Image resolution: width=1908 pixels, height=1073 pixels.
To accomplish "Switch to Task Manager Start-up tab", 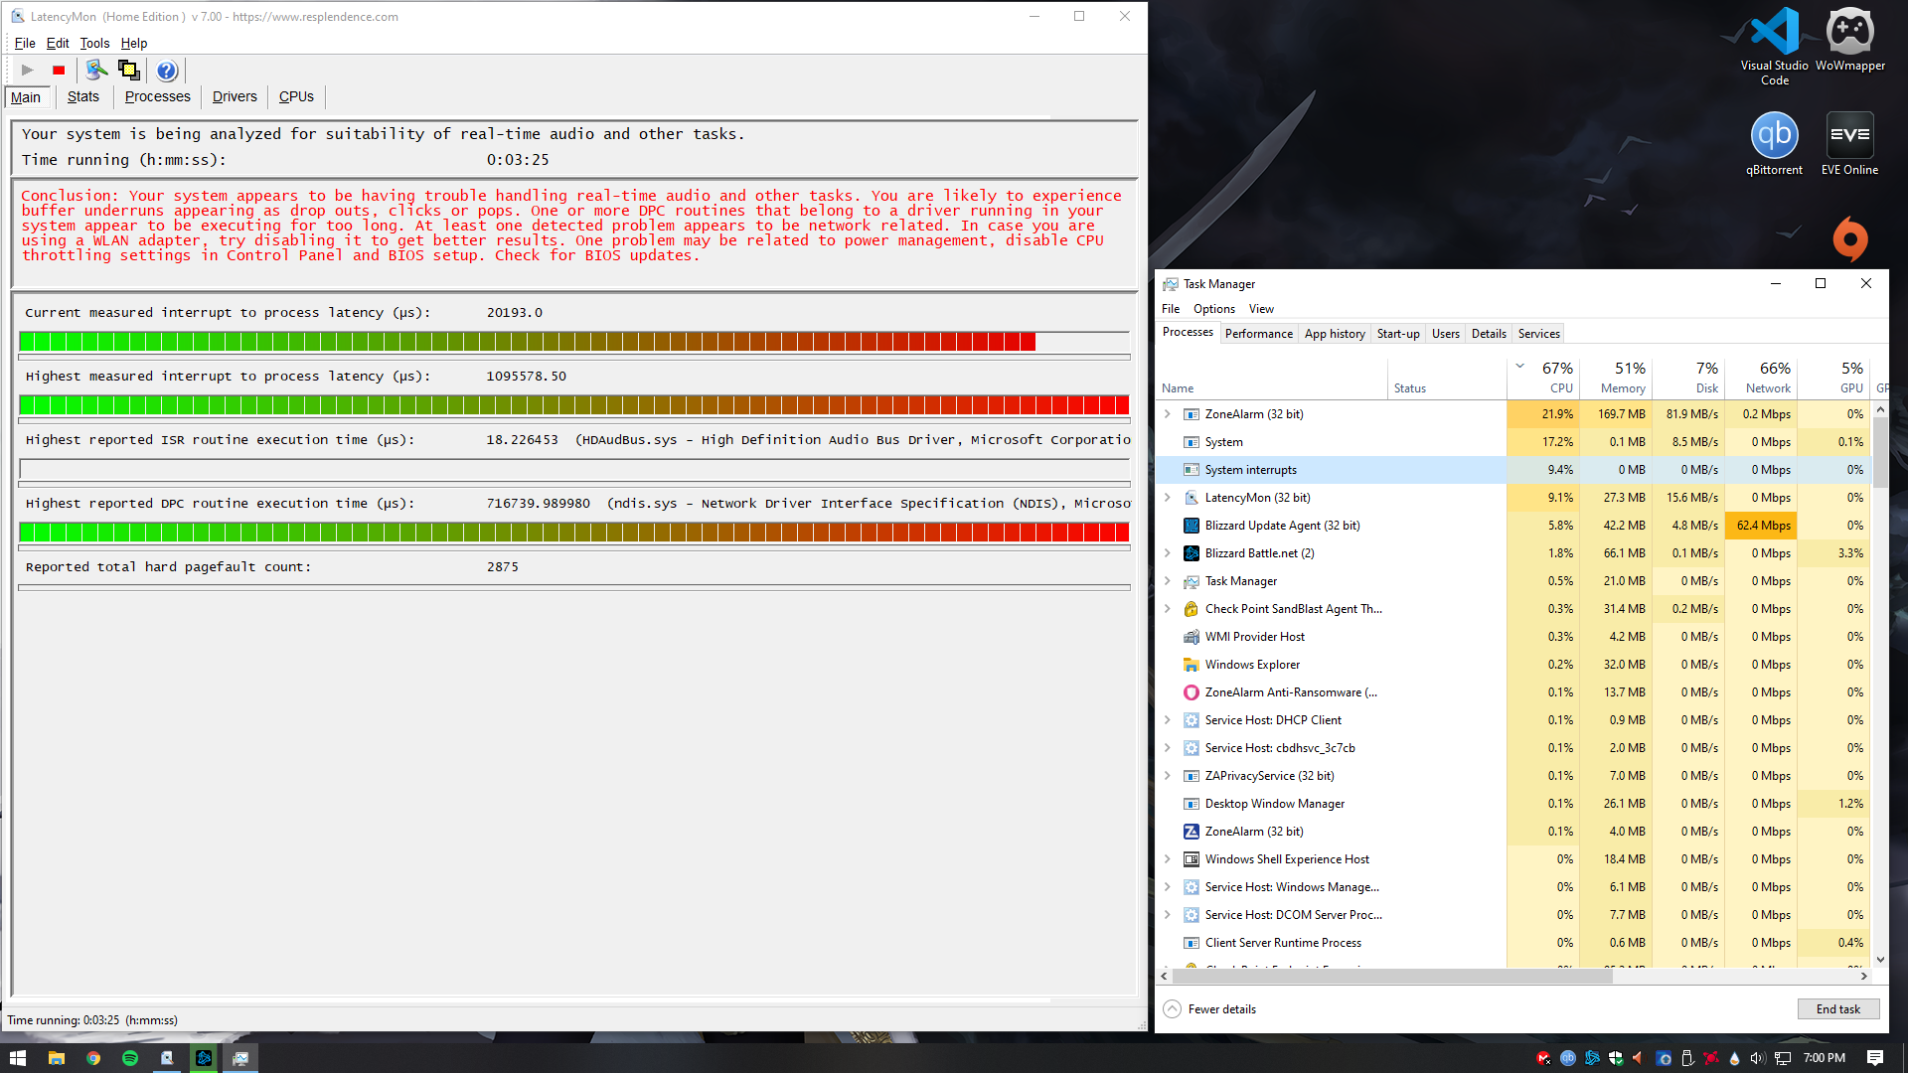I will (x=1398, y=334).
